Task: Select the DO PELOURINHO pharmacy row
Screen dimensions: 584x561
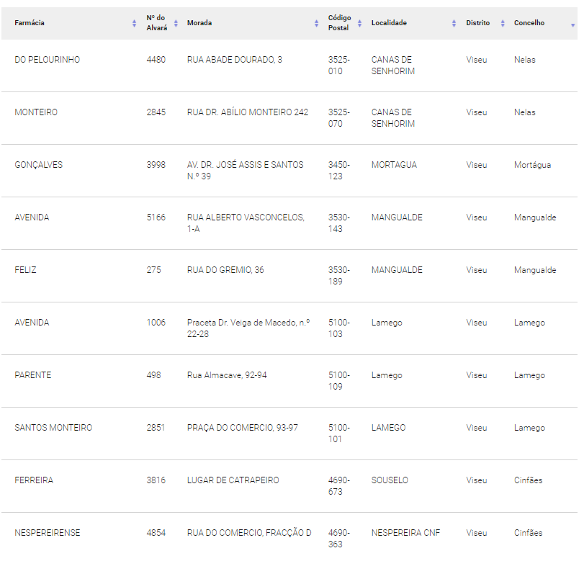Action: pyautogui.click(x=289, y=66)
